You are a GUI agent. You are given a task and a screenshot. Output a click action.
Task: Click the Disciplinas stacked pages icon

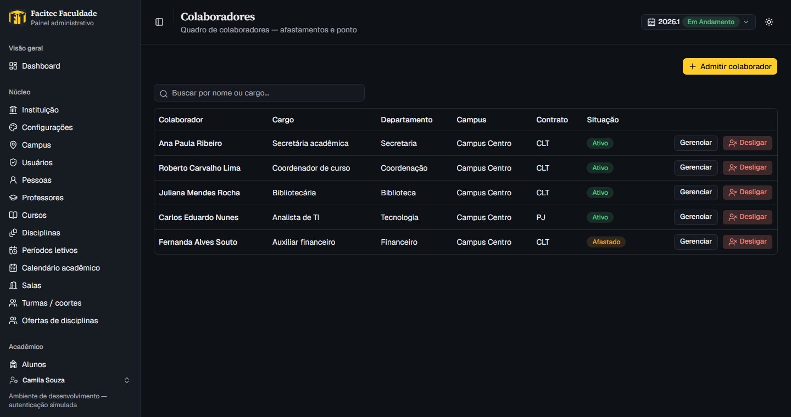coord(13,233)
